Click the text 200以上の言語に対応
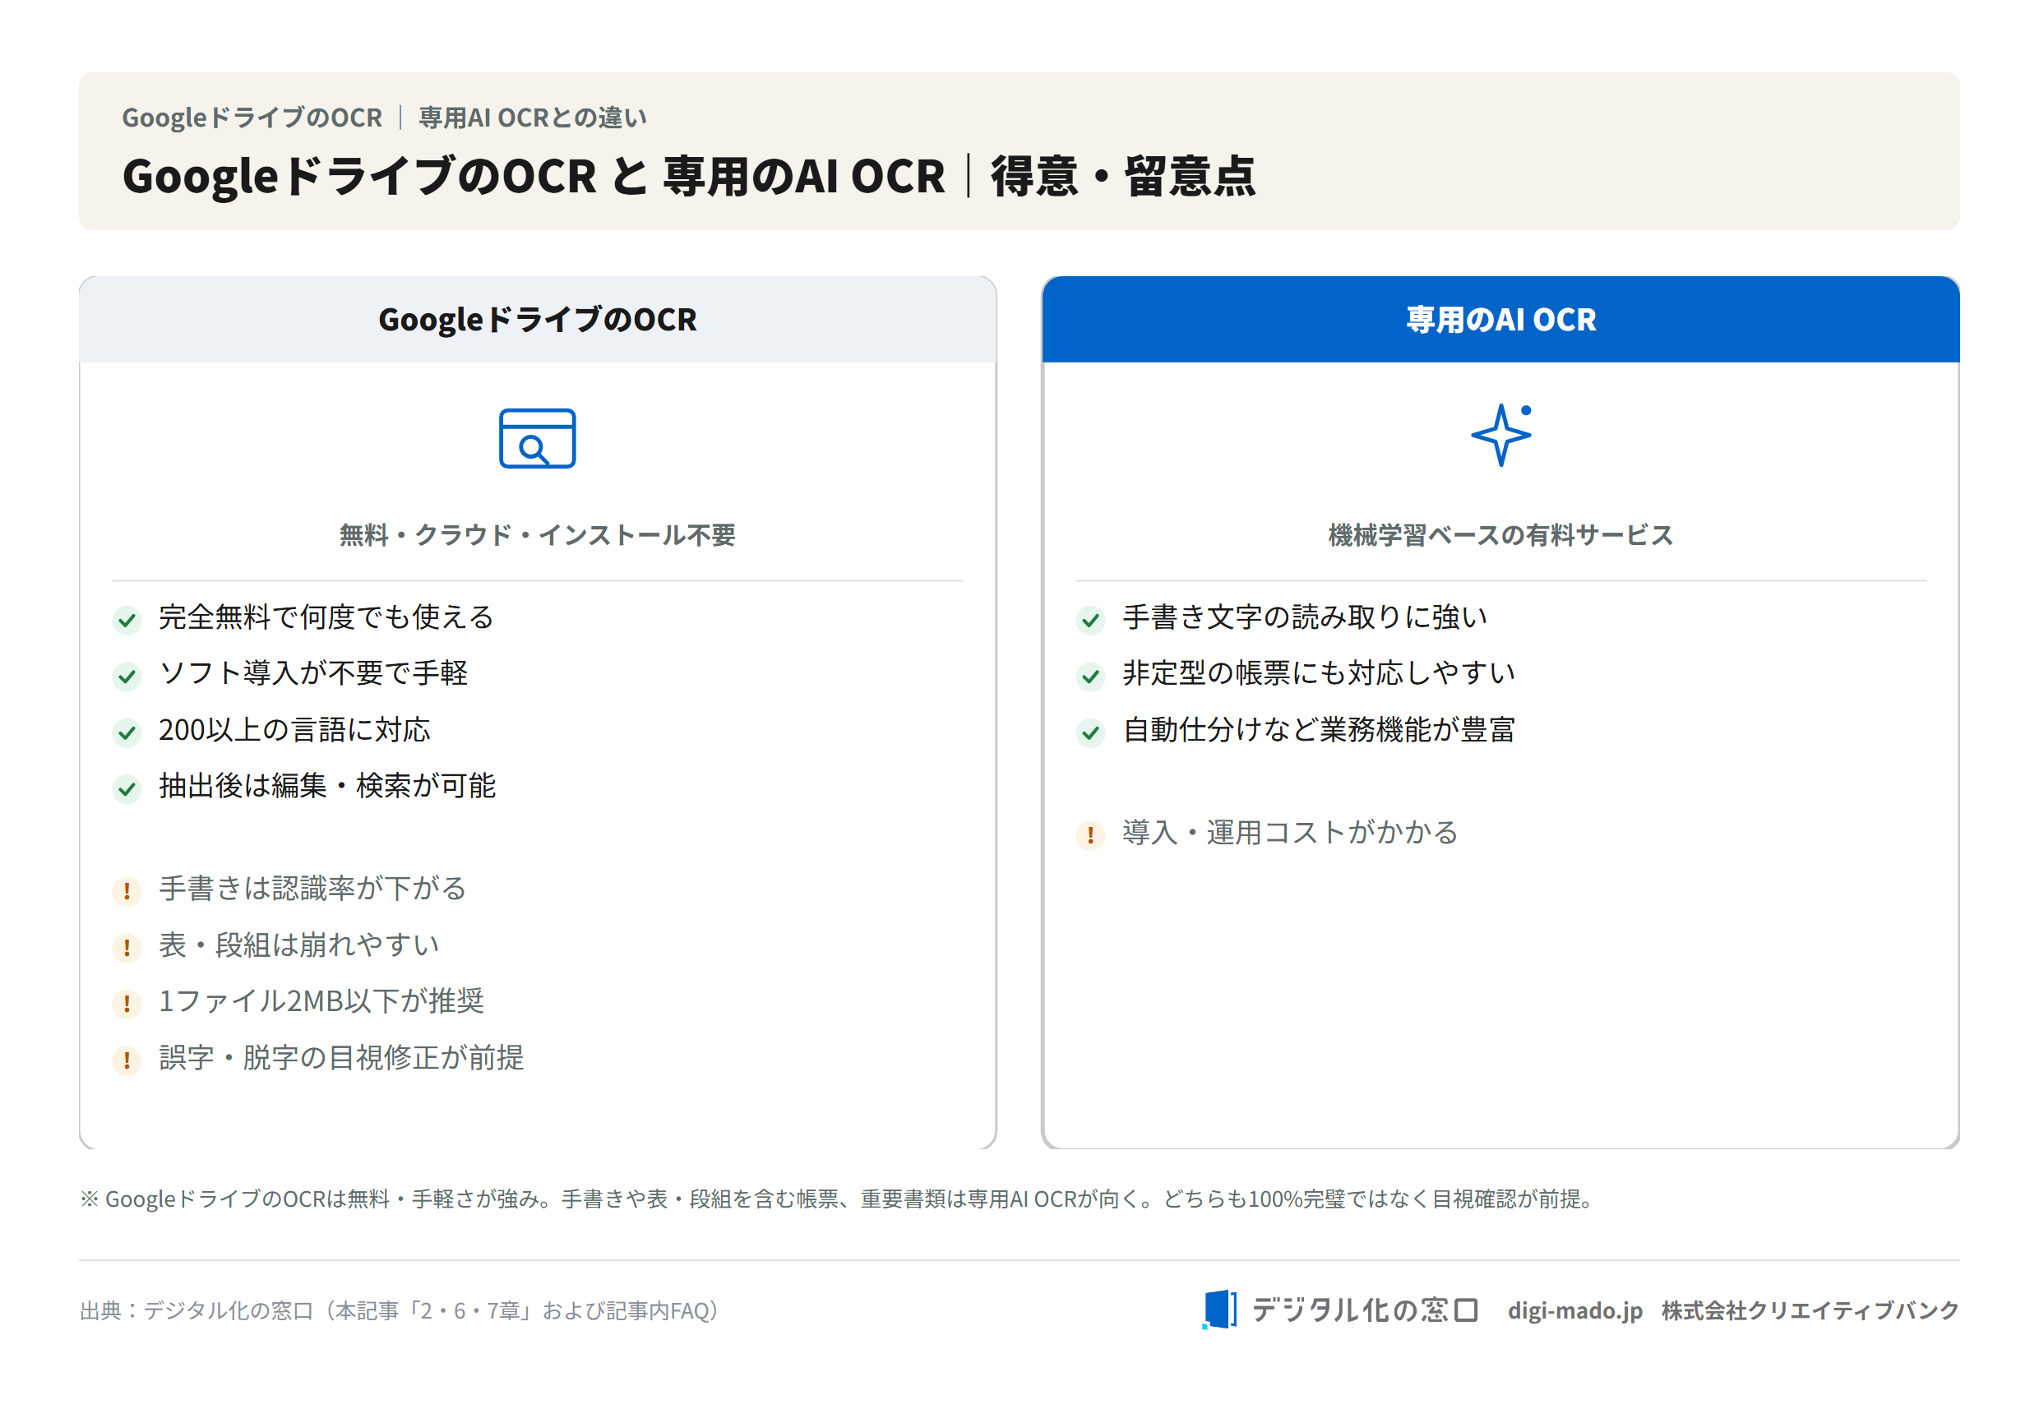This screenshot has height=1409, width=2039. [x=294, y=730]
